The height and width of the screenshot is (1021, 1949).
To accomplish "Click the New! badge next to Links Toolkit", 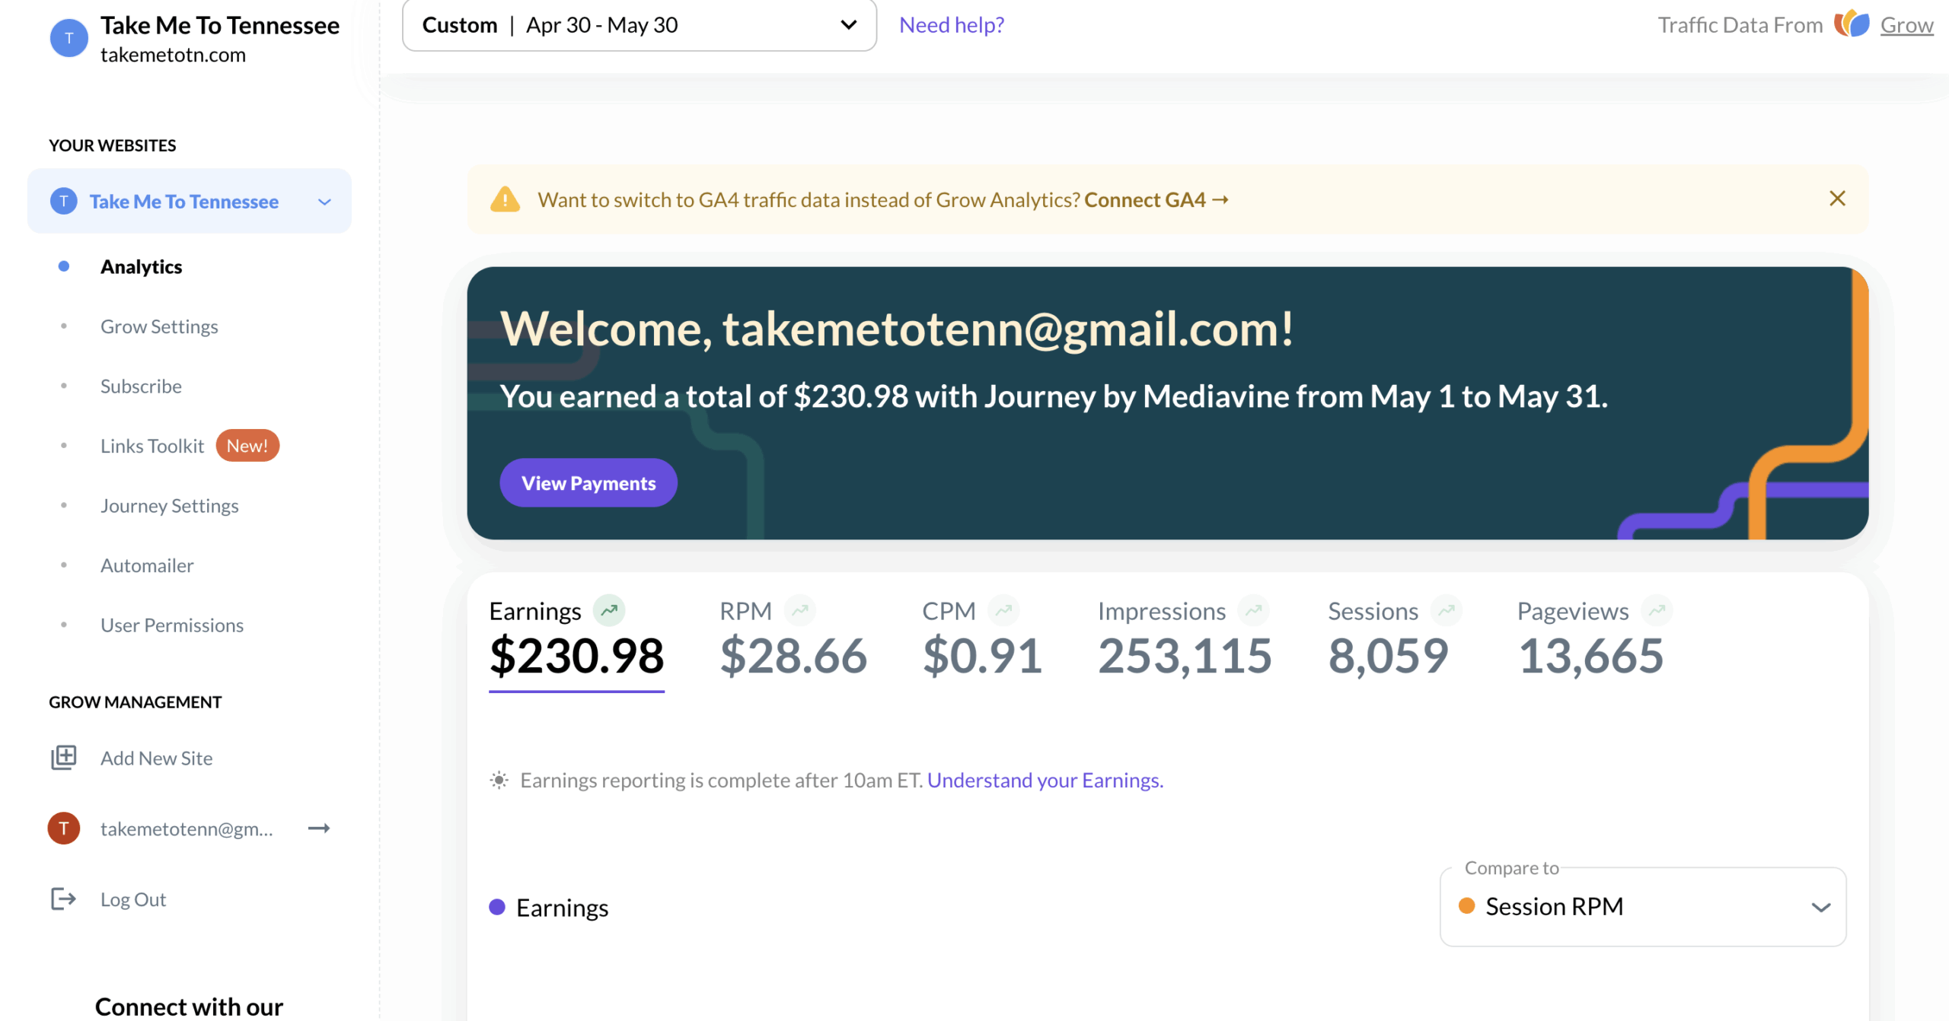I will (247, 446).
